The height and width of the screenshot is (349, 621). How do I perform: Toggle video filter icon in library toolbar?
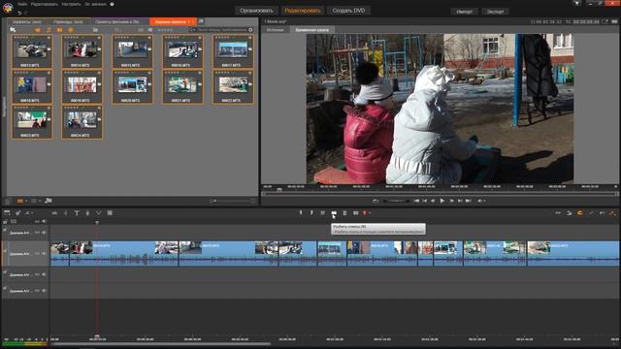click(38, 30)
